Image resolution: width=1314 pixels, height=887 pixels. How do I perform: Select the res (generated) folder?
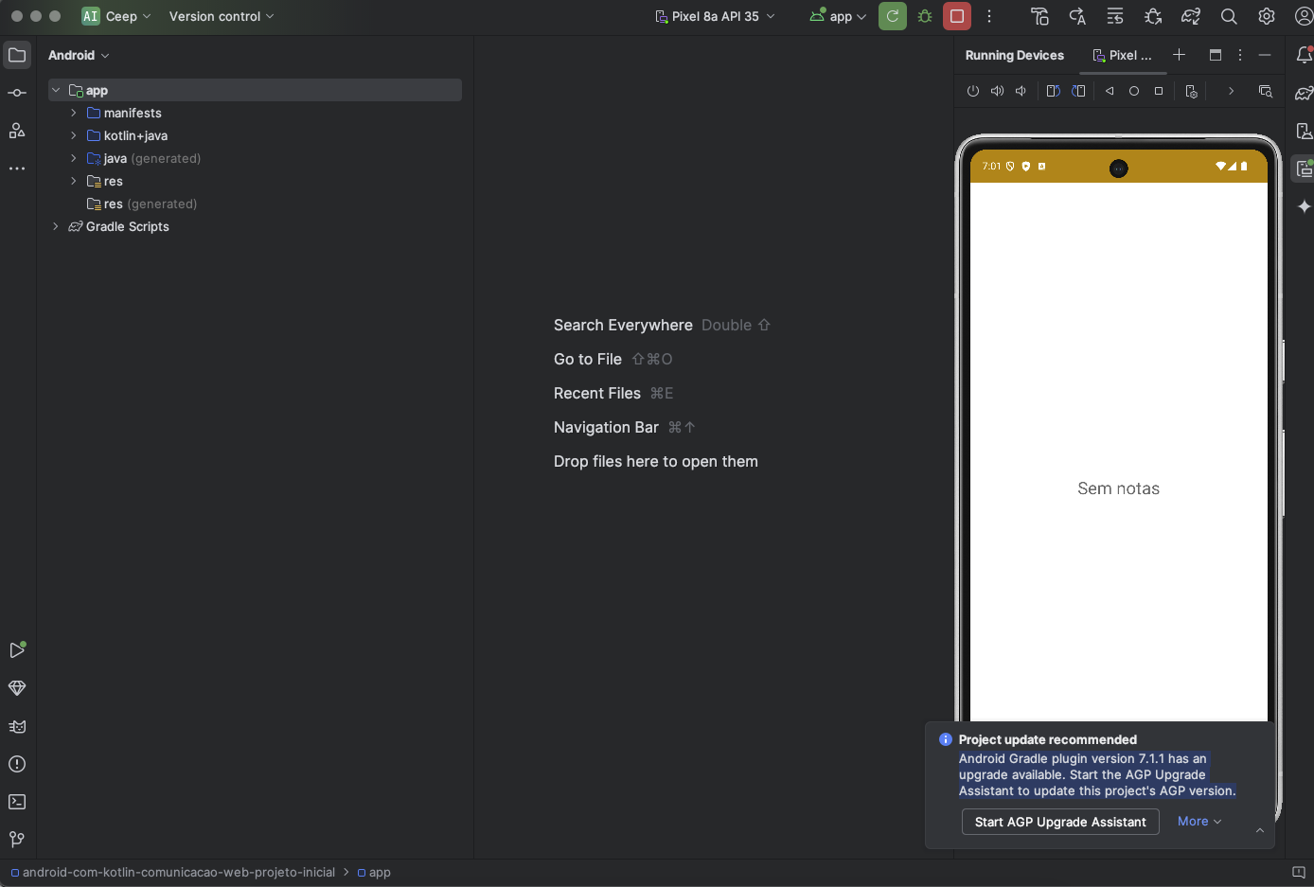pyautogui.click(x=142, y=204)
